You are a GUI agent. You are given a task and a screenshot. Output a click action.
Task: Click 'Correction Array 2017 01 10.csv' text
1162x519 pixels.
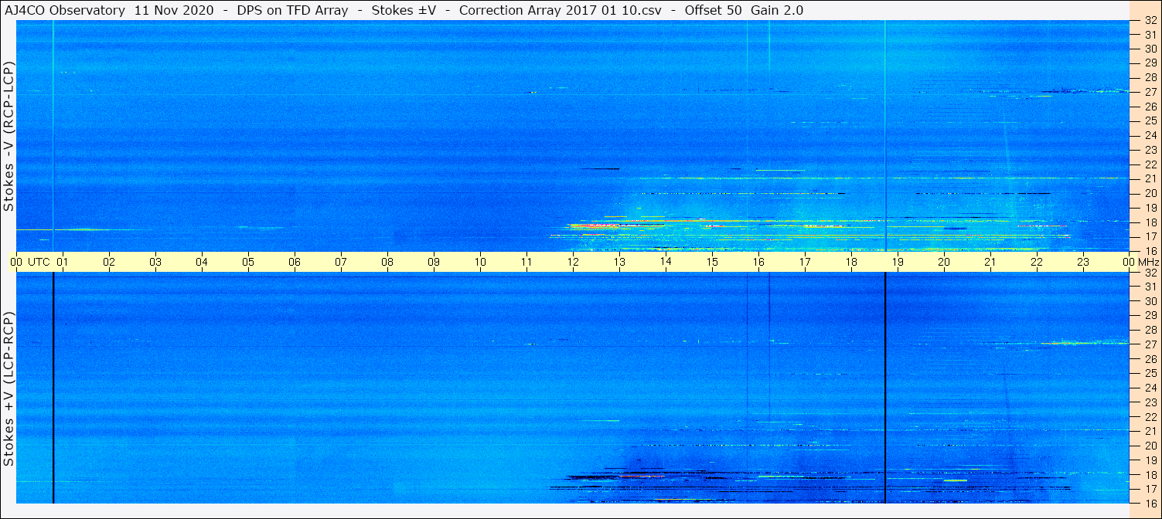coord(561,10)
